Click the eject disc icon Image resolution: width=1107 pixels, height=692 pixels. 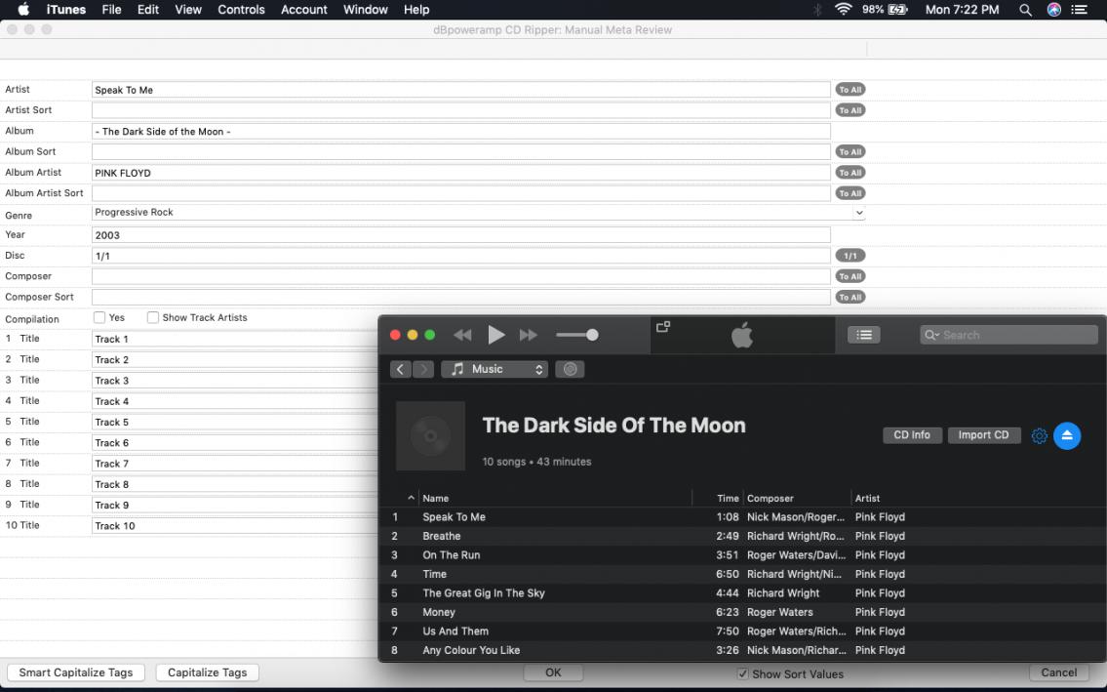coord(1067,436)
